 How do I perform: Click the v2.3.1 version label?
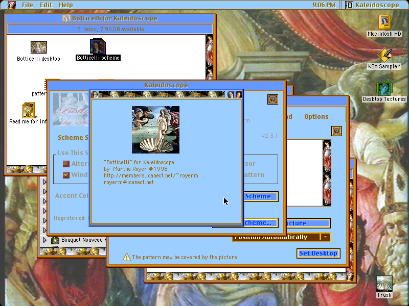click(x=269, y=136)
